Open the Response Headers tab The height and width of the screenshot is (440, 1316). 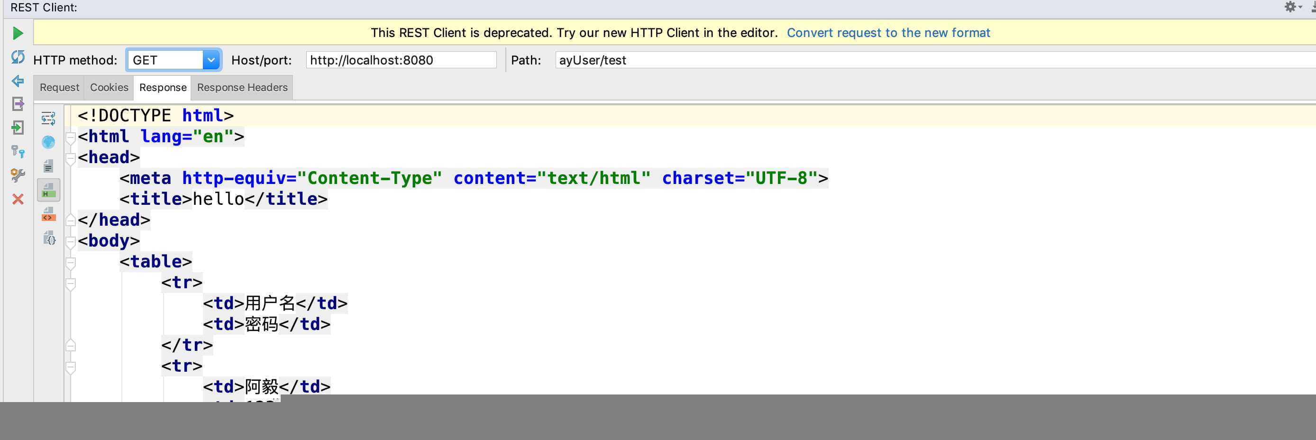click(x=242, y=87)
